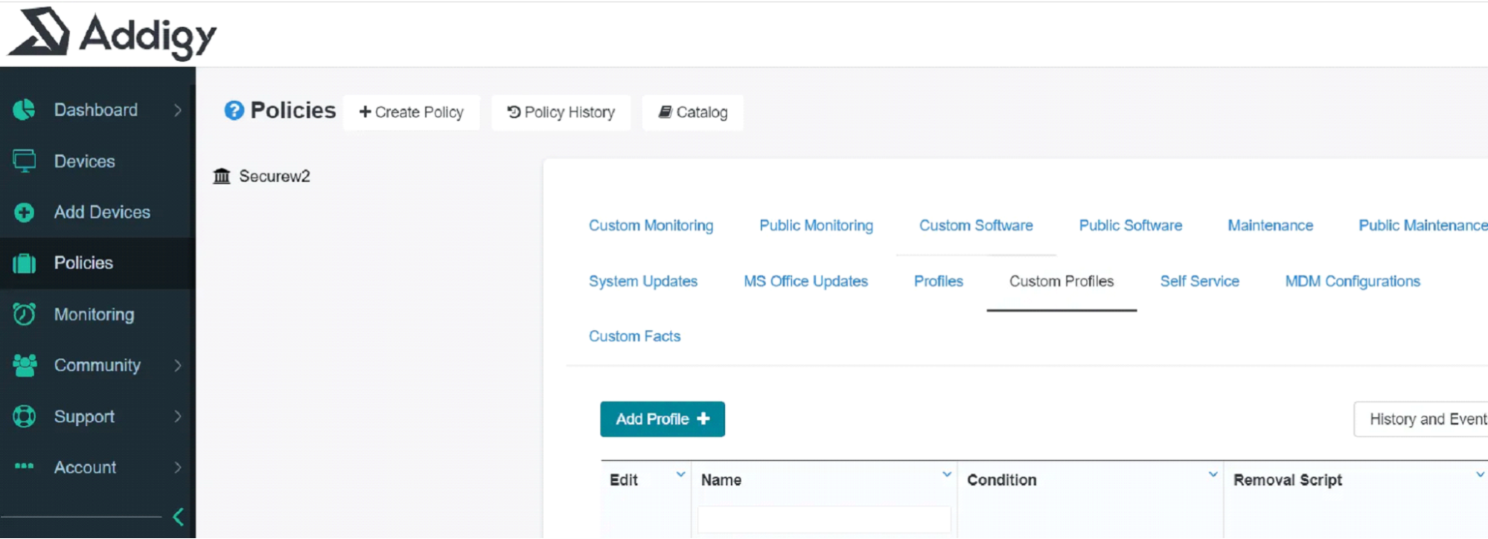1488x539 pixels.
Task: Click the Add Profile button
Action: pos(662,419)
